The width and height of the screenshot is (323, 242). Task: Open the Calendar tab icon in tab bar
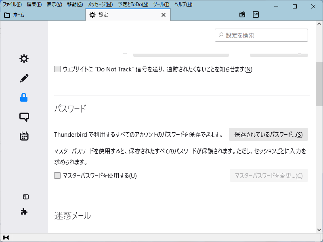point(242,15)
